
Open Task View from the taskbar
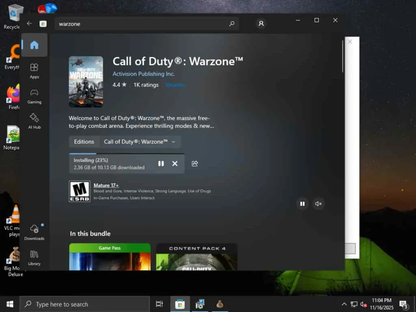(x=159, y=304)
